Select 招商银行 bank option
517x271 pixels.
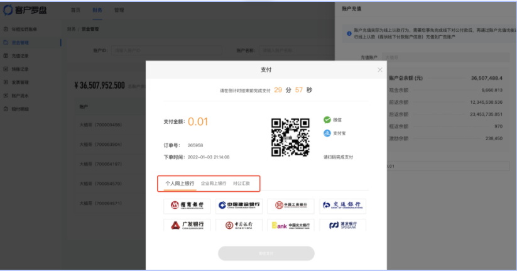coord(187,206)
